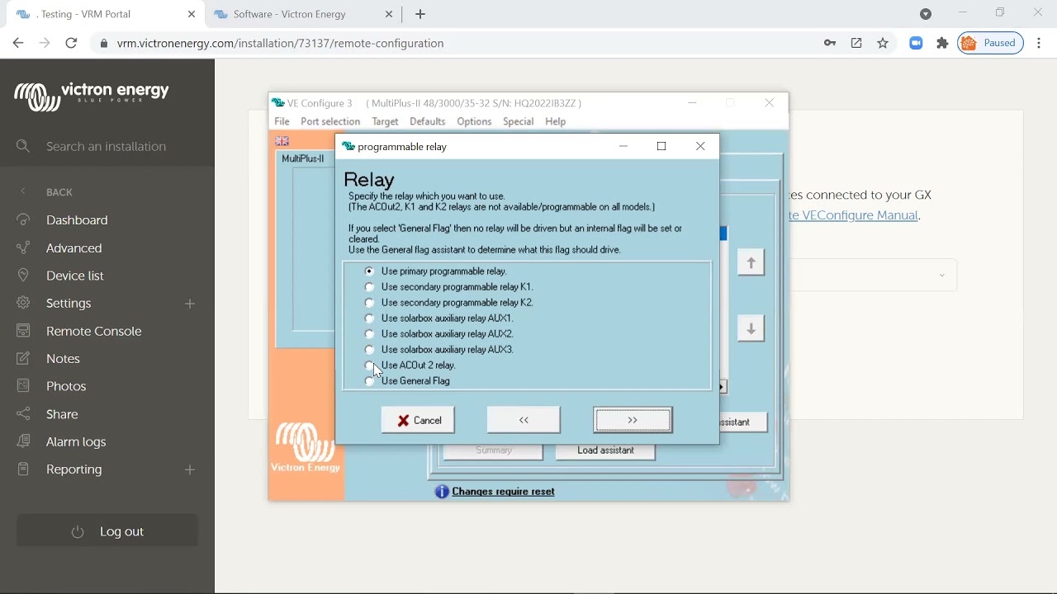Click the greyed Summary button

pyautogui.click(x=494, y=450)
